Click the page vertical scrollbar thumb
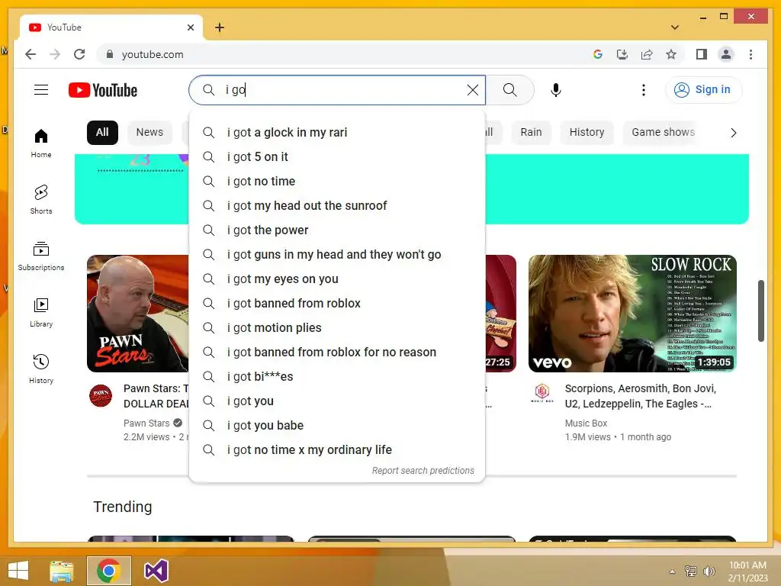Viewport: 781px width, 586px height. coord(760,311)
